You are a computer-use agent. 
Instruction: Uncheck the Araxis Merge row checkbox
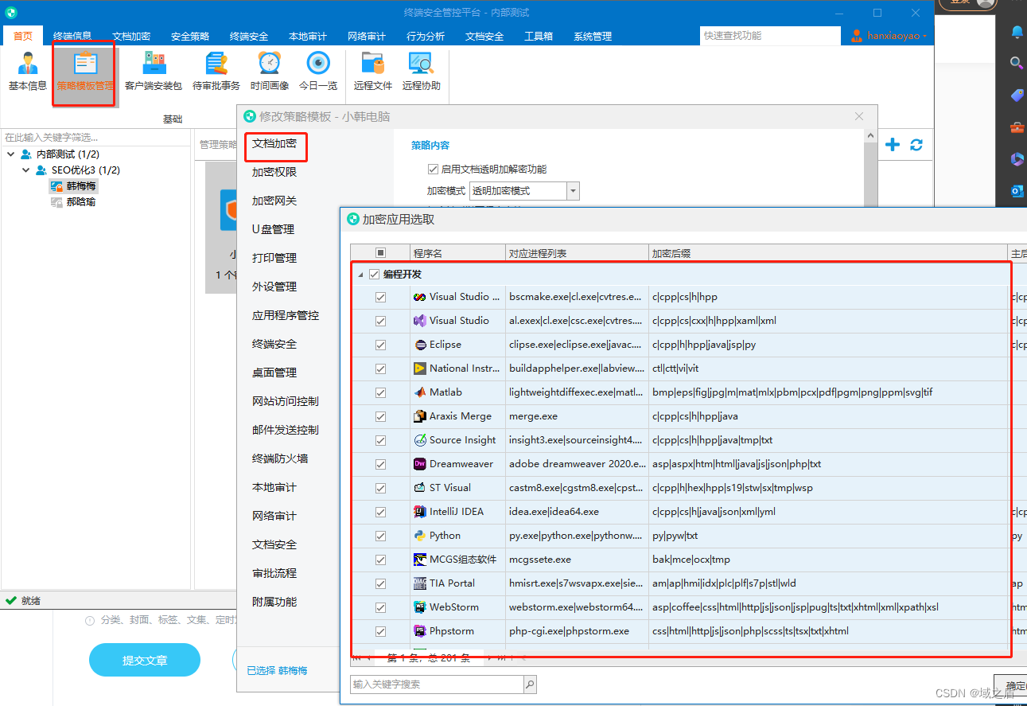pyautogui.click(x=380, y=416)
